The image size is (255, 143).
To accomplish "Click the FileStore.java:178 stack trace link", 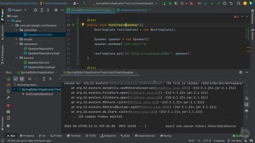I will [x=145, y=93].
